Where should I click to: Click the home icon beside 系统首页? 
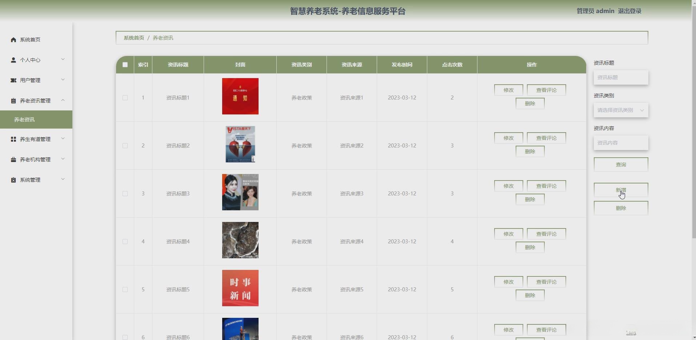pos(13,40)
